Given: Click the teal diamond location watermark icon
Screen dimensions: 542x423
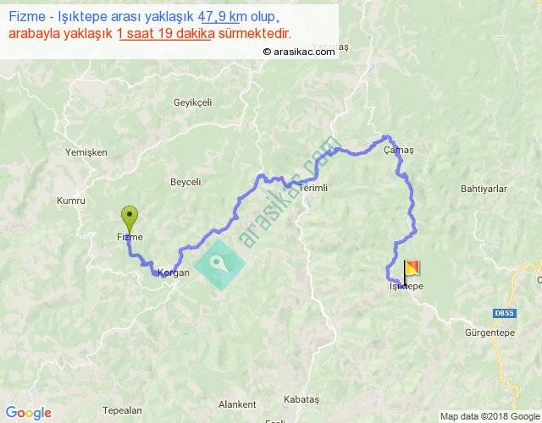Looking at the screenshot, I should point(220,265).
